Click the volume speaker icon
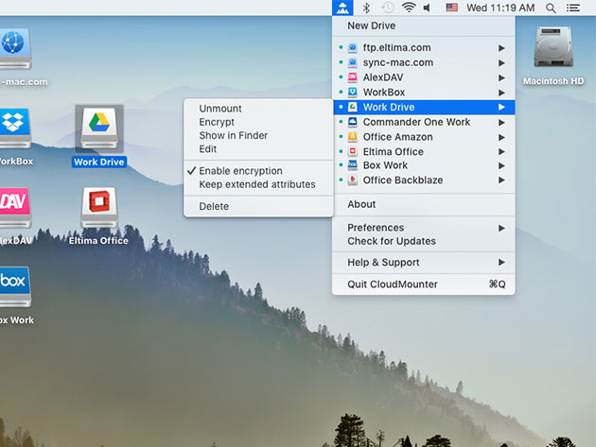This screenshot has width=596, height=447. (x=428, y=8)
